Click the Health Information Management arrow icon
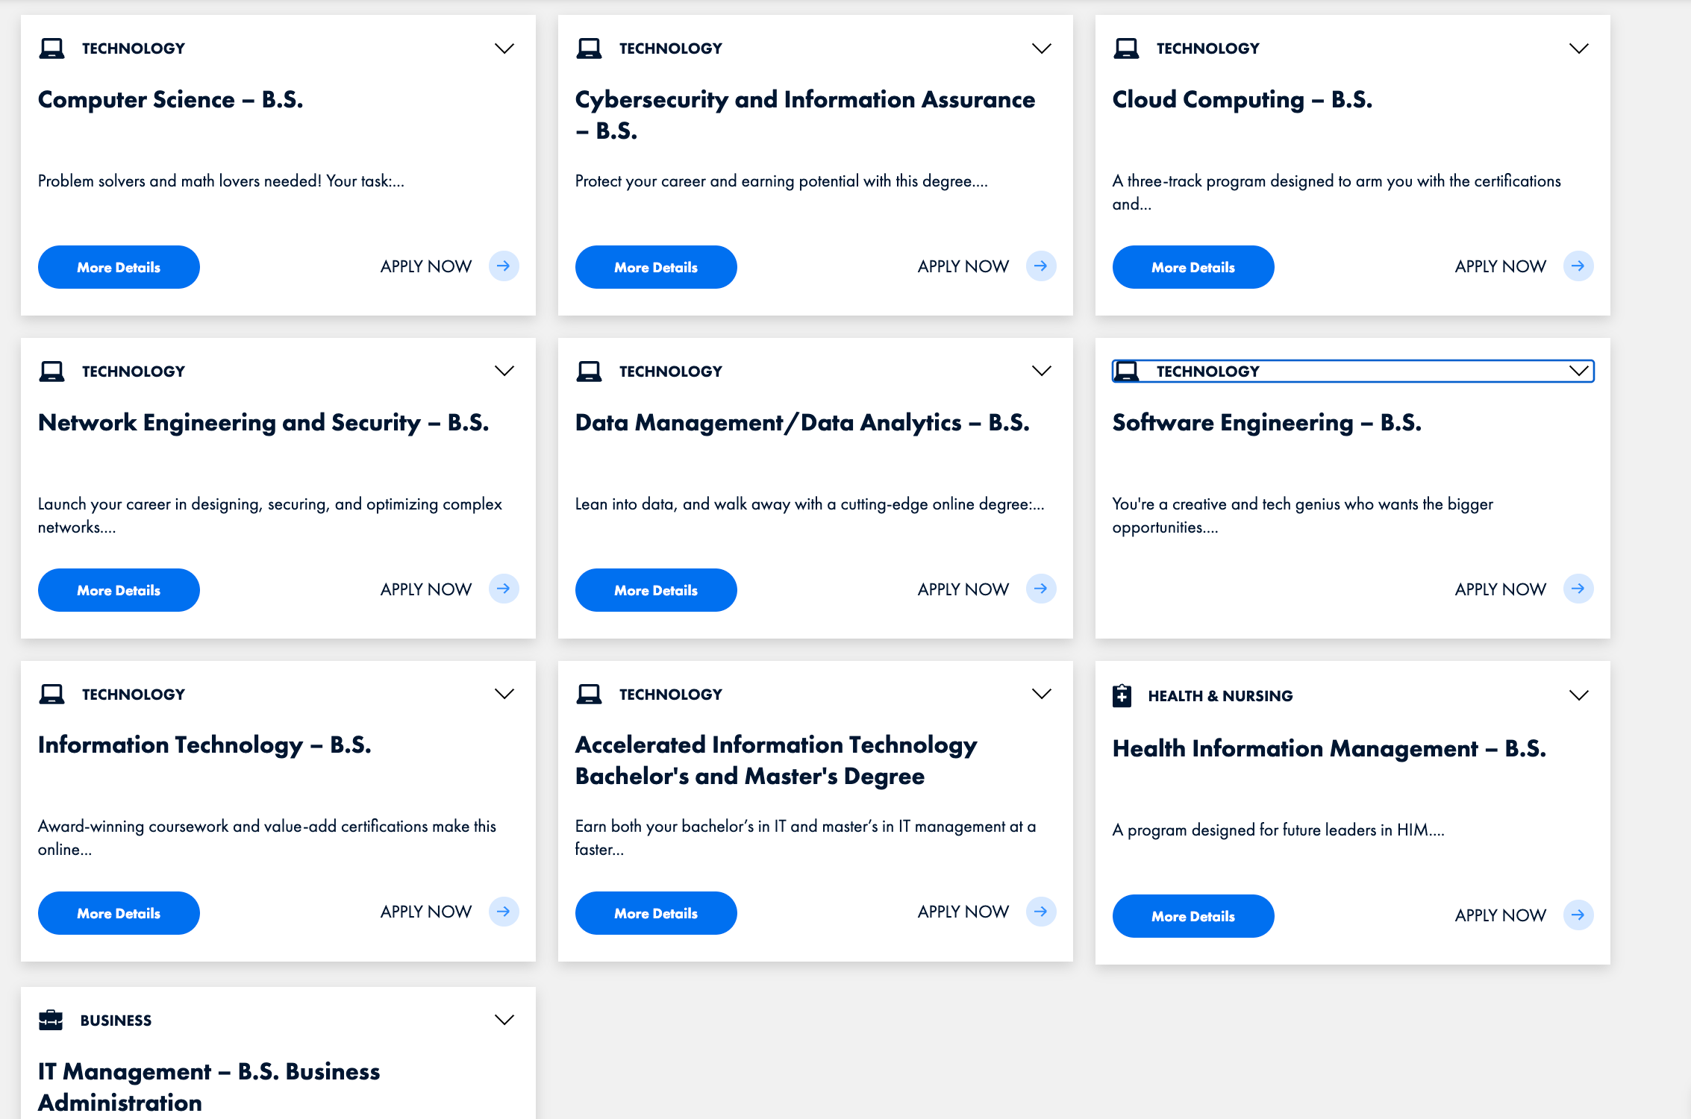The image size is (1691, 1119). [1578, 915]
